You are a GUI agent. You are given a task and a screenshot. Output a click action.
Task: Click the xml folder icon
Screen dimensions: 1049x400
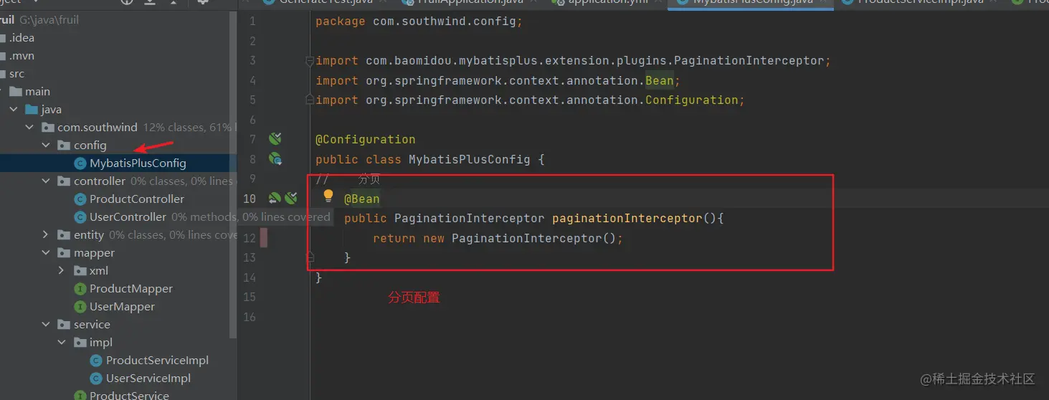[80, 271]
